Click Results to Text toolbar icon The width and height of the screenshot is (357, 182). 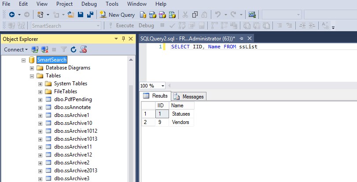(x=247, y=25)
